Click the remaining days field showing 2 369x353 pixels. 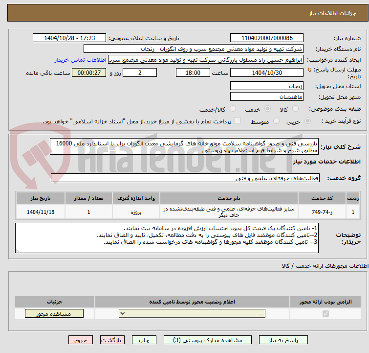point(140,73)
